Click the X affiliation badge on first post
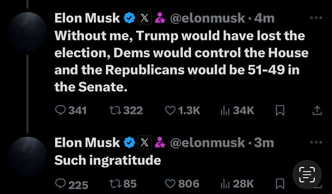The width and height of the screenshot is (332, 194). pyautogui.click(x=145, y=18)
